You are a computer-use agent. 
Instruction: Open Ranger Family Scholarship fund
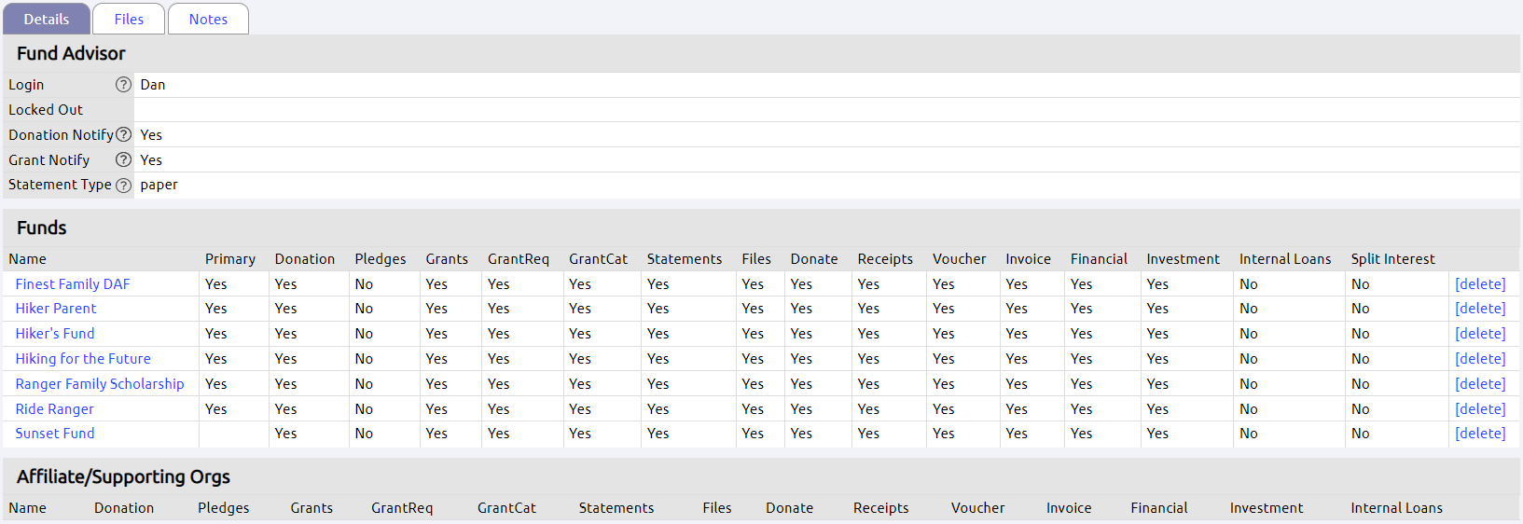(100, 384)
